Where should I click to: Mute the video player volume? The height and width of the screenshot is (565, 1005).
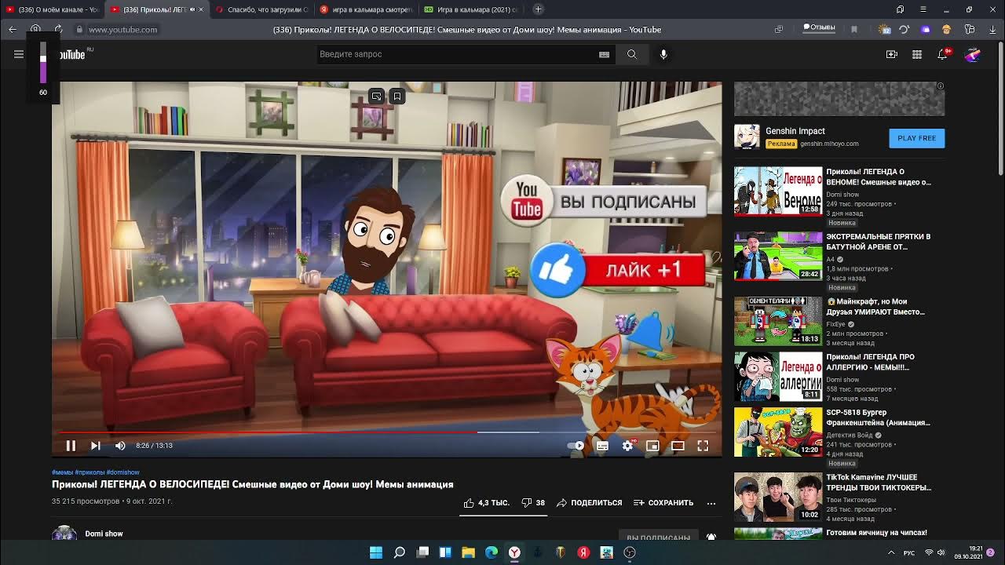coord(120,446)
